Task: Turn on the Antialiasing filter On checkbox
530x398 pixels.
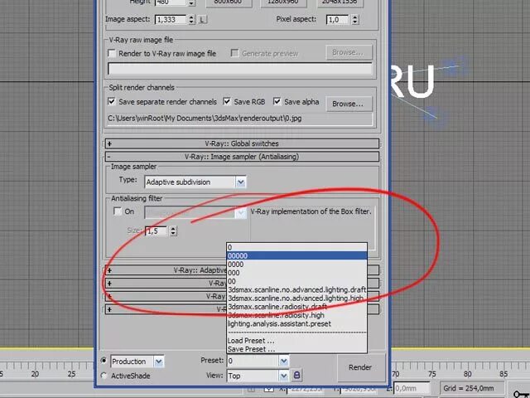Action: click(x=118, y=211)
